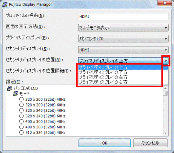Viewport: 174px width, 153px height.
Task: Select the パソコンのLCD tree label
Action: 26,88
